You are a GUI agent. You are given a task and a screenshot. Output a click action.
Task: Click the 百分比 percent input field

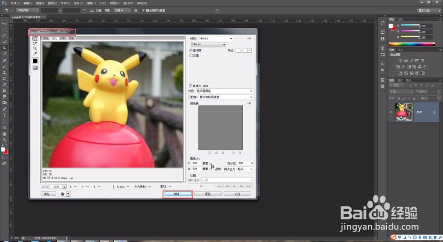pos(244,163)
